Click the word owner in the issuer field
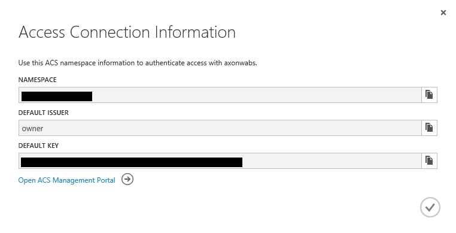 32,129
